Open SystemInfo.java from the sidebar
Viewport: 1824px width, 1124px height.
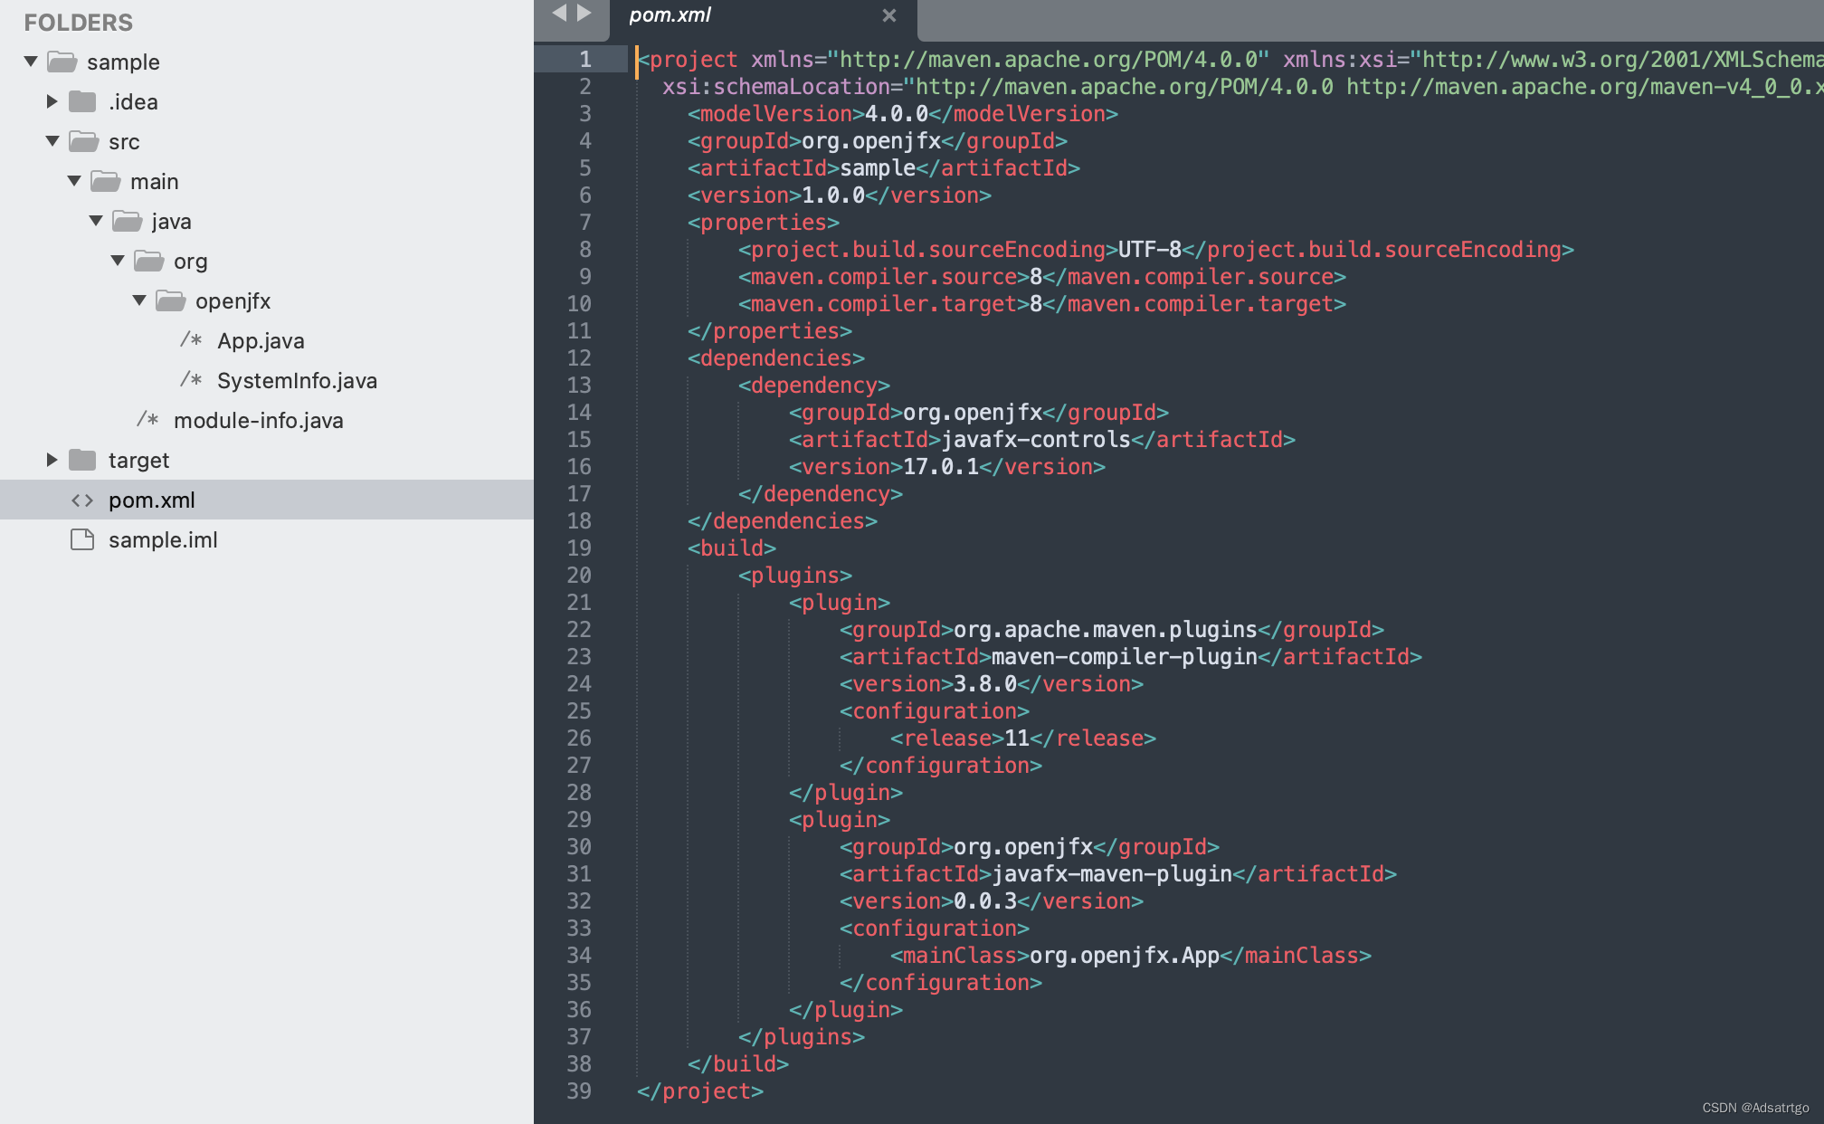pos(297,381)
